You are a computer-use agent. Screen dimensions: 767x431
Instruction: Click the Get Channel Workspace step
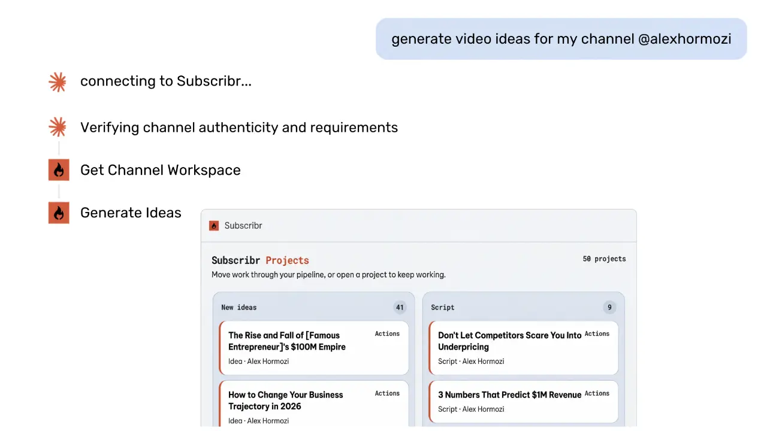(161, 170)
